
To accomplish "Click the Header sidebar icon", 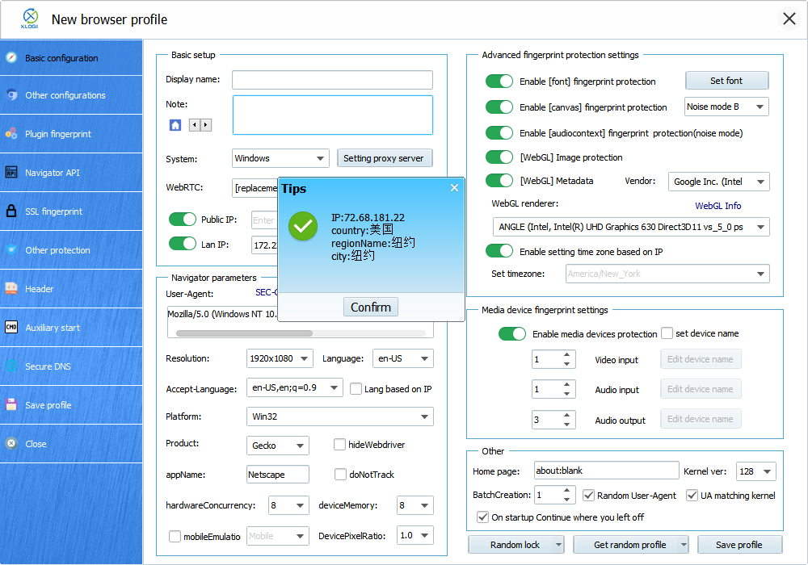I will 11,289.
